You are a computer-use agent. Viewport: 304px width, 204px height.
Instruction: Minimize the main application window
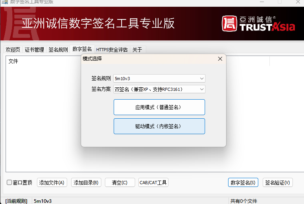262,2
